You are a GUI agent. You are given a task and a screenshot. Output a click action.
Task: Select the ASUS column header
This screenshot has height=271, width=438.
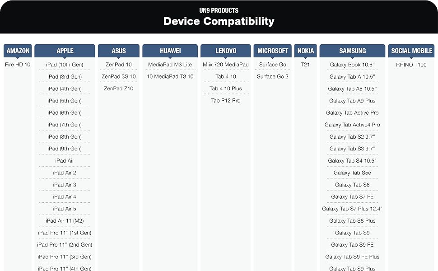(x=118, y=51)
